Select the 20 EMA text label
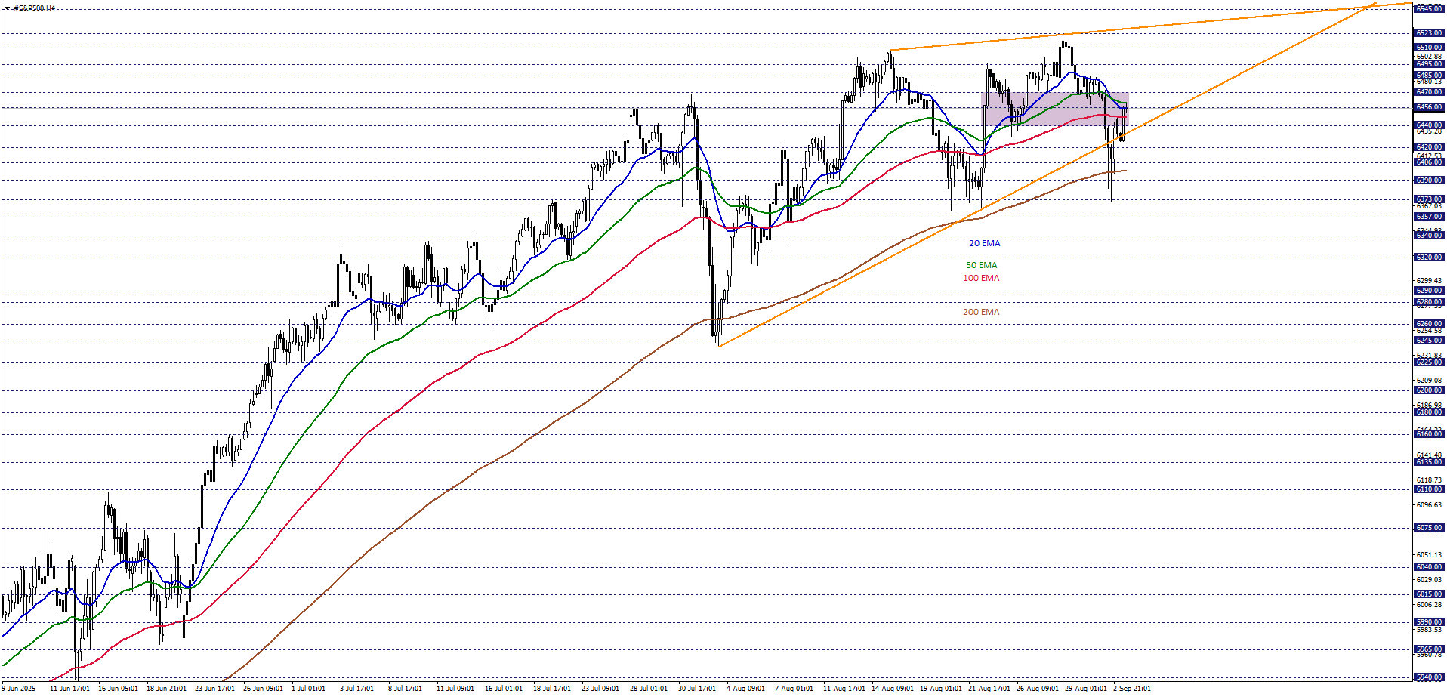The image size is (1447, 697). 984,243
